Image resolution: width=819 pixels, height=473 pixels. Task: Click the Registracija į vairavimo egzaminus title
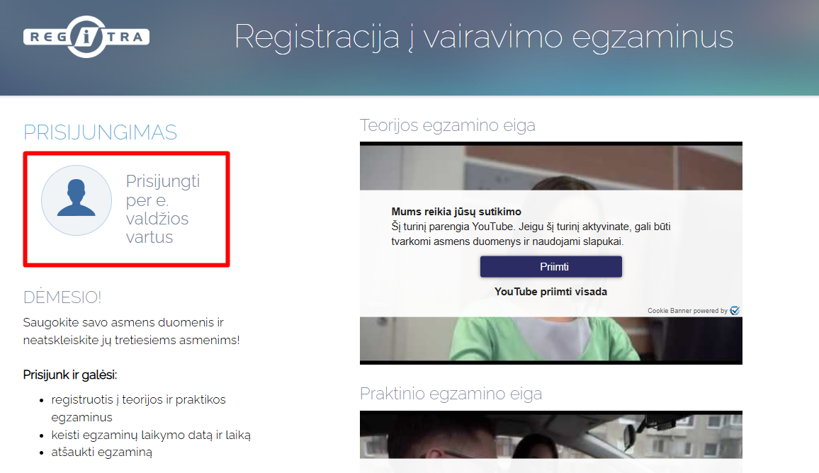[483, 37]
